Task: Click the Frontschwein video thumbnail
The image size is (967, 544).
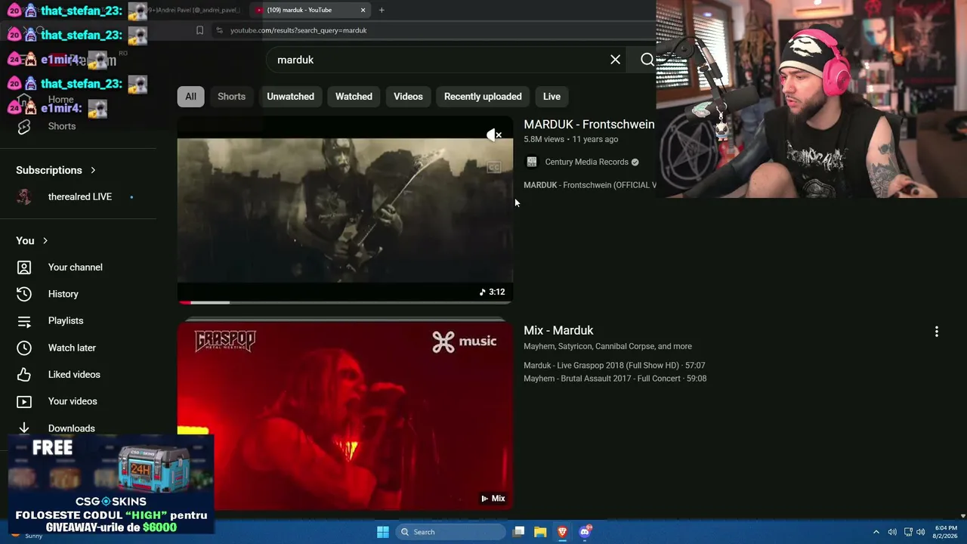Action: [x=345, y=210]
